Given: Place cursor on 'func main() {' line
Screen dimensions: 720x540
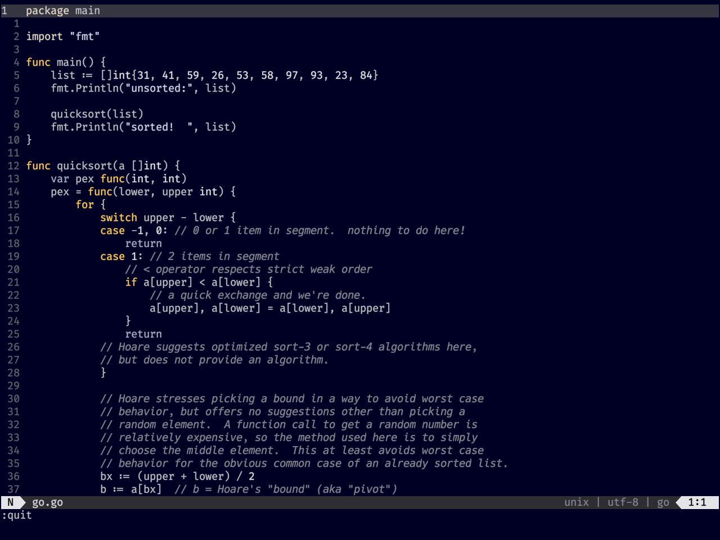Looking at the screenshot, I should click(66, 62).
